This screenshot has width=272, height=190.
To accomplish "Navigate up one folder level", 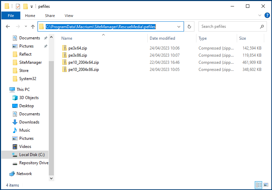I will tap(33, 26).
